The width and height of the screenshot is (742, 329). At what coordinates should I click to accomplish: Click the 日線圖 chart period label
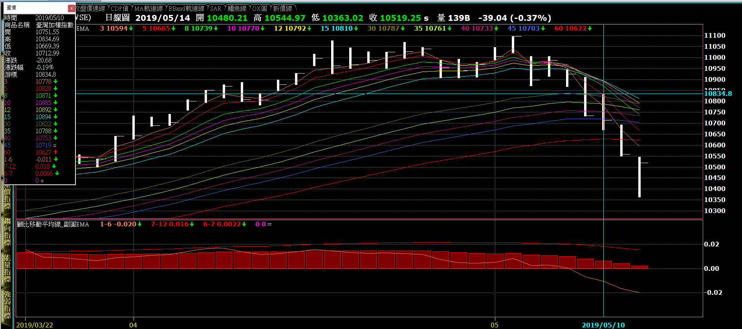(x=117, y=18)
